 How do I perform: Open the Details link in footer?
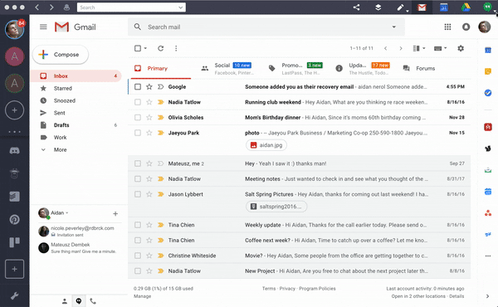(456, 296)
